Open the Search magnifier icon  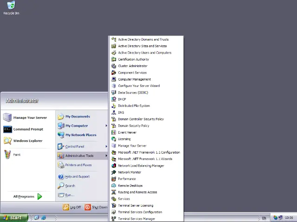61,186
